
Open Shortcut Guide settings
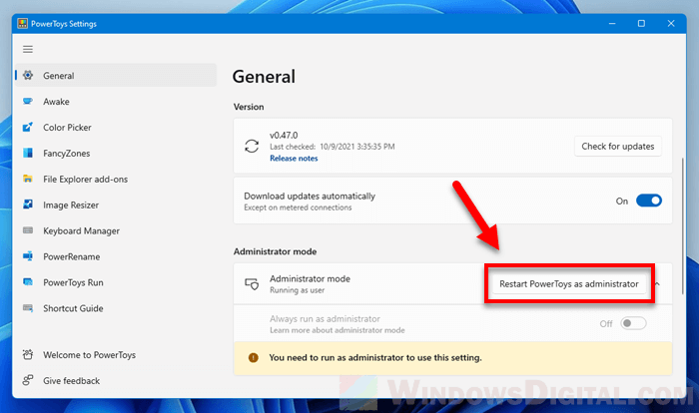tap(116, 308)
